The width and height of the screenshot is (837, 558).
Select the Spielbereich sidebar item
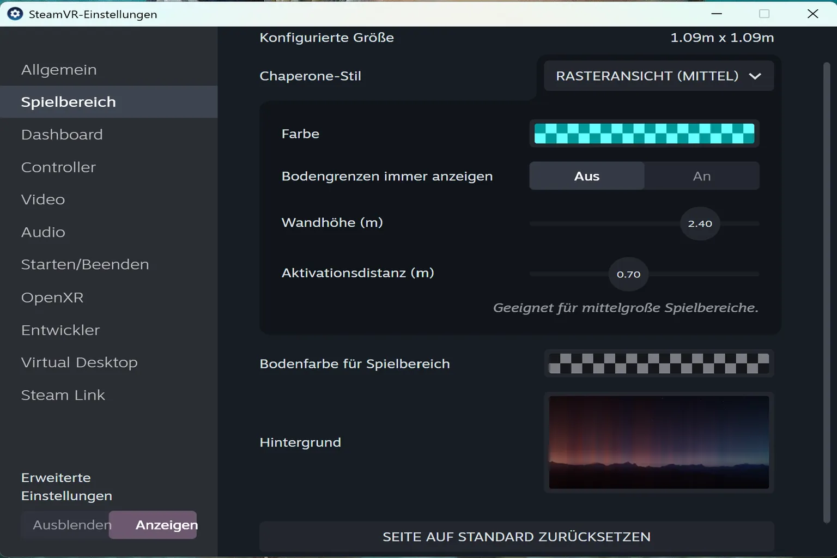pyautogui.click(x=109, y=102)
